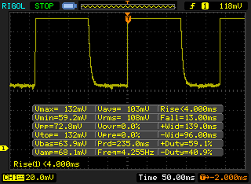Click the -Duty=40.9% measurement
This screenshot has width=251, height=184.
click(186, 152)
